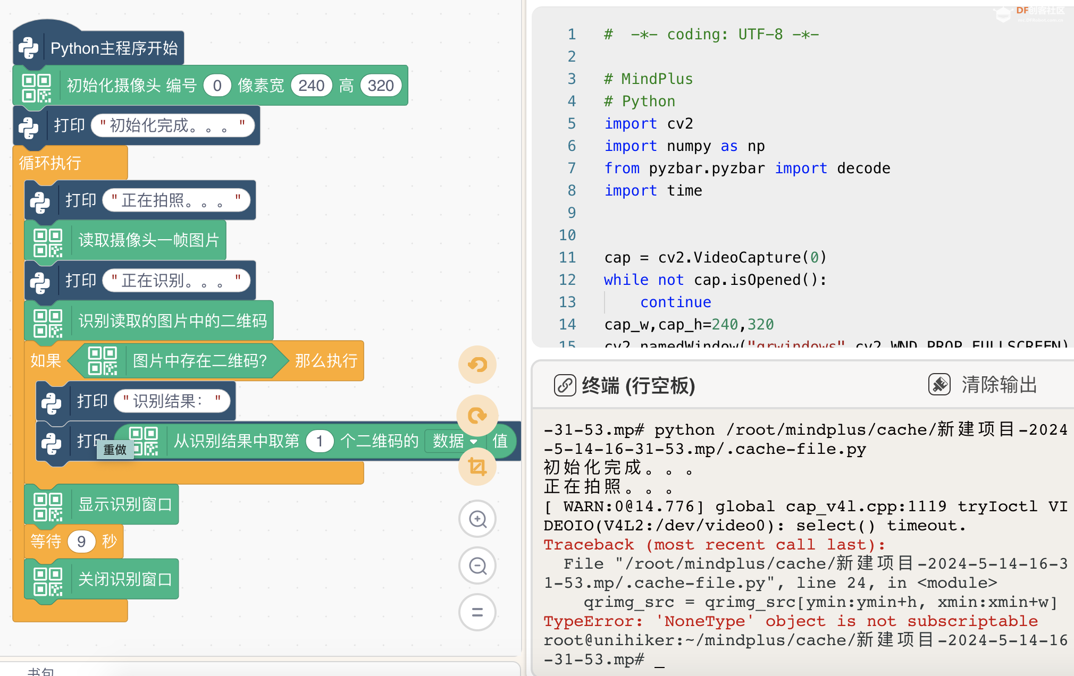Viewport: 1074px width, 676px height.
Task: Click 清除输出 to clear terminal
Action: click(1000, 384)
